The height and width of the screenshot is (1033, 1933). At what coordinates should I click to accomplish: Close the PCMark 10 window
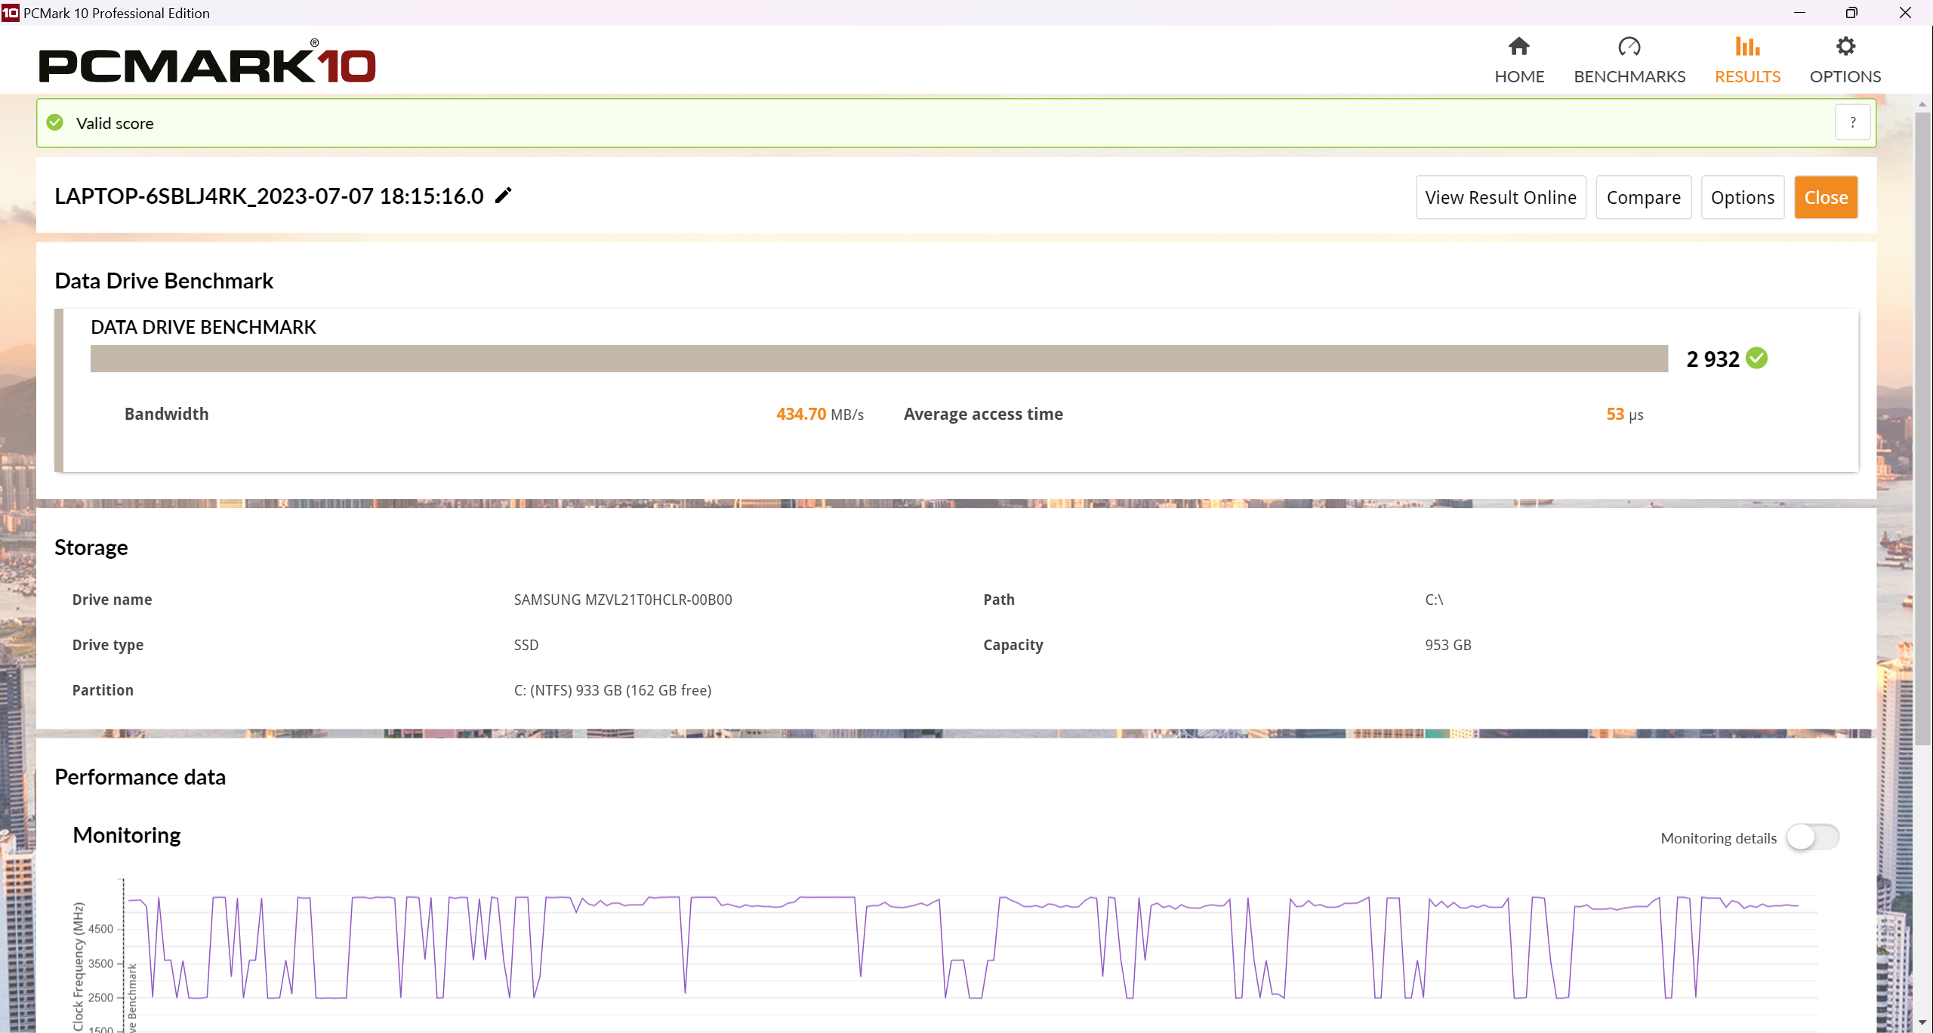(x=1905, y=13)
